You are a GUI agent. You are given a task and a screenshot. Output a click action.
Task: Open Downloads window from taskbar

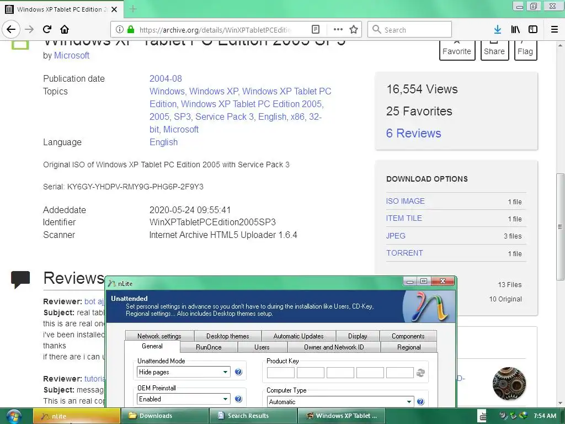coord(164,416)
